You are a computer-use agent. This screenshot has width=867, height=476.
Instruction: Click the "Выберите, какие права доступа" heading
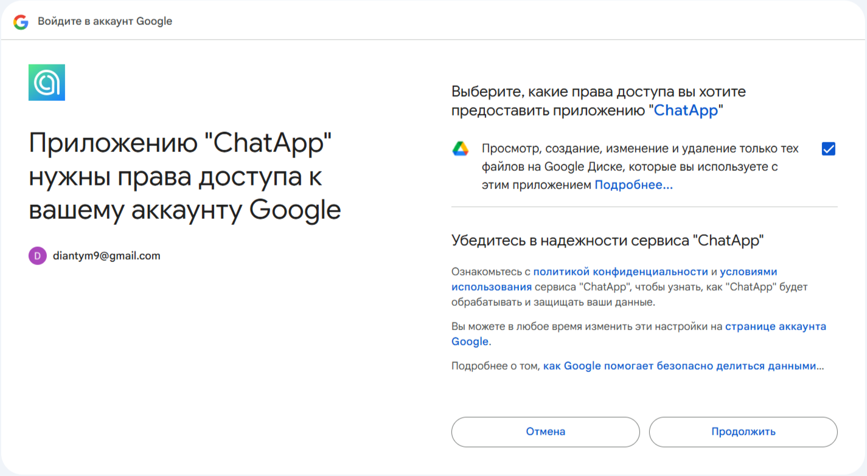coord(598,102)
